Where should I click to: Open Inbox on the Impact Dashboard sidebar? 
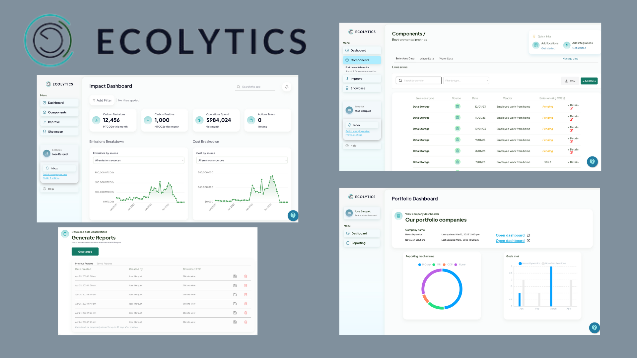[59, 168]
